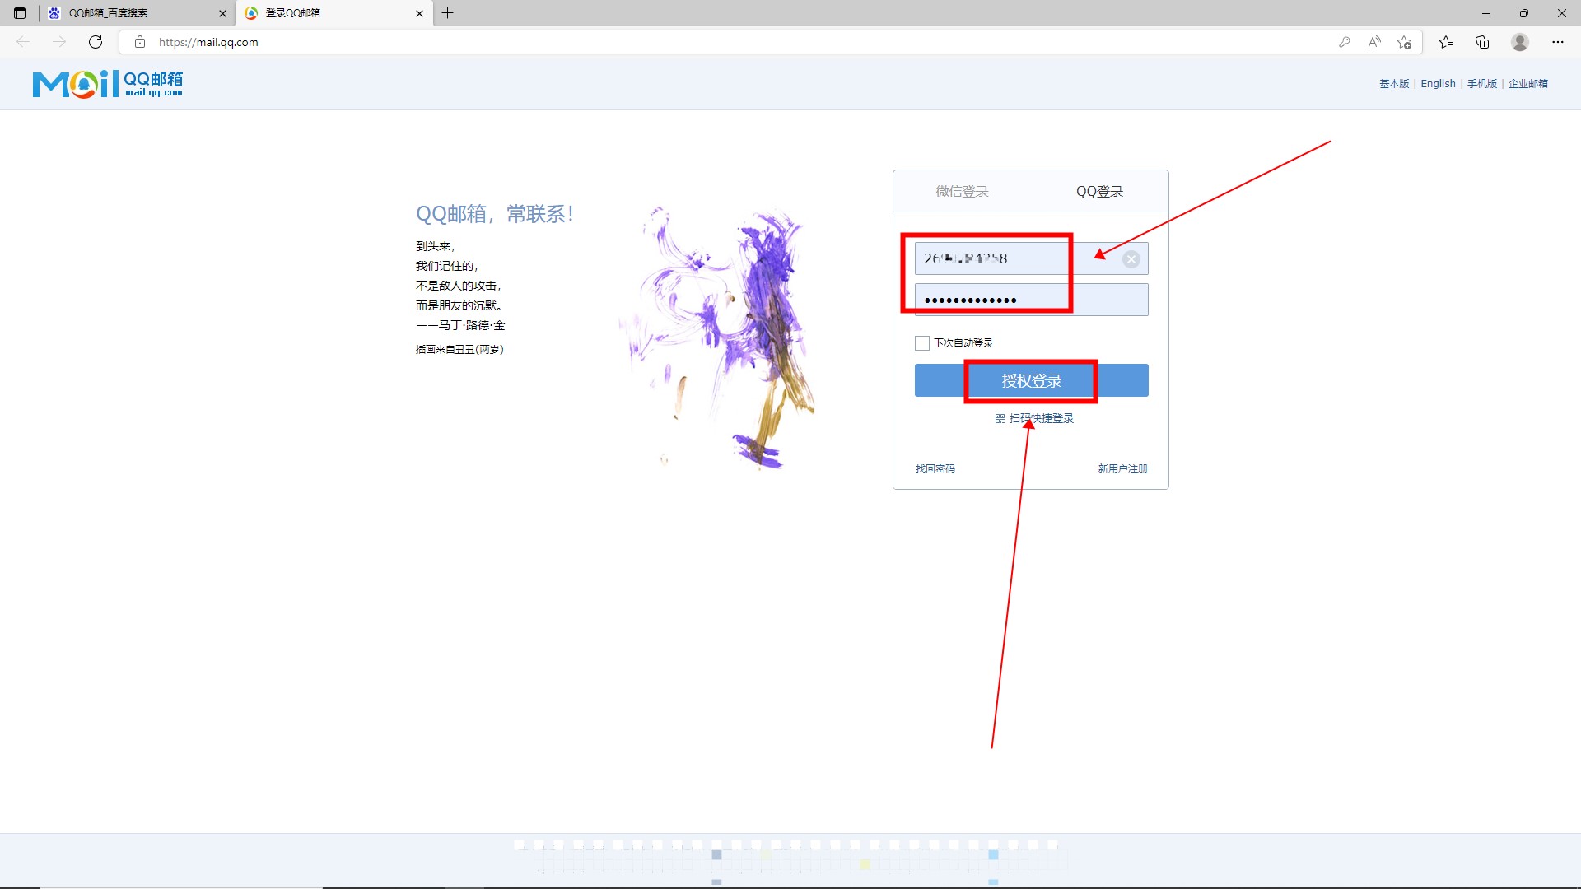Close the browser window
Image resolution: width=1581 pixels, height=889 pixels.
point(1562,13)
